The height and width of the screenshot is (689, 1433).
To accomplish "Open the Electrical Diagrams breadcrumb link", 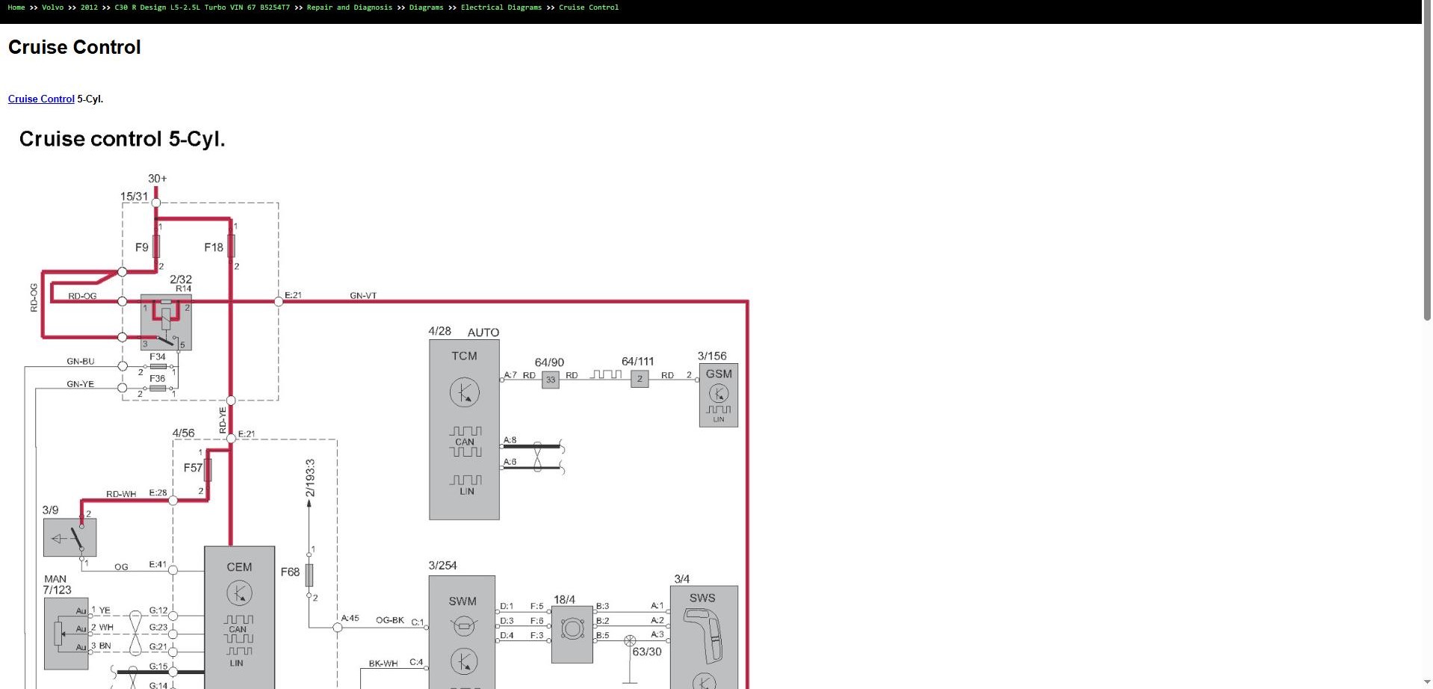I will (501, 7).
